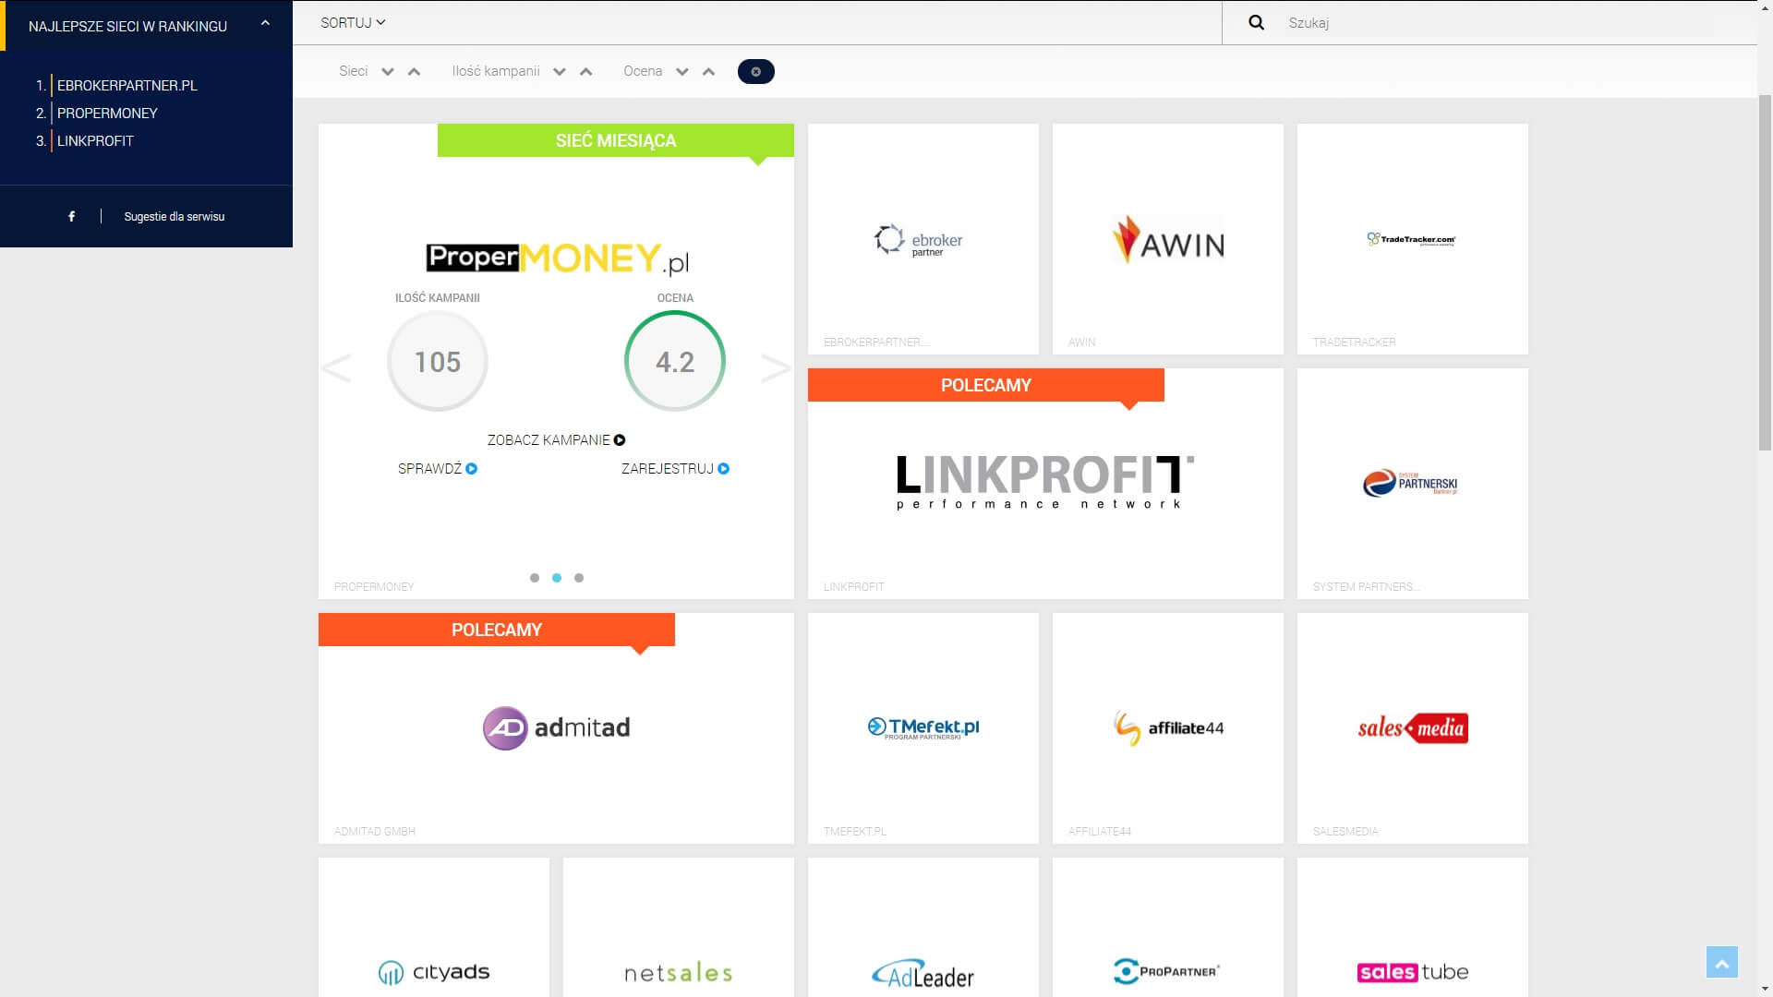Open the AdLeader network card
Image resolution: width=1773 pixels, height=997 pixels.
coord(923,927)
